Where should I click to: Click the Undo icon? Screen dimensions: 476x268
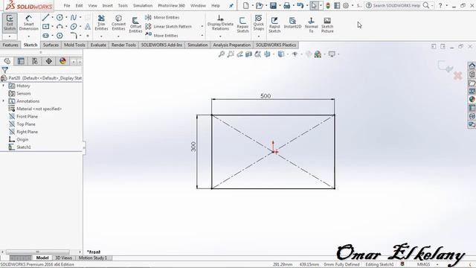pos(300,5)
